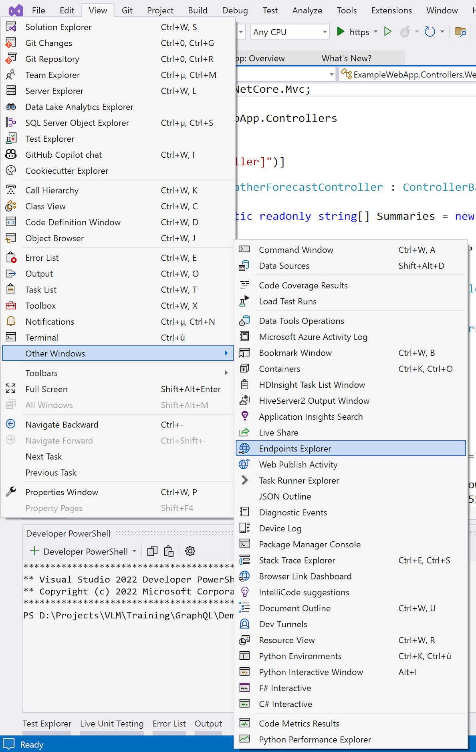Image resolution: width=476 pixels, height=752 pixels.
Task: Open the Extensions menu
Action: (x=391, y=10)
